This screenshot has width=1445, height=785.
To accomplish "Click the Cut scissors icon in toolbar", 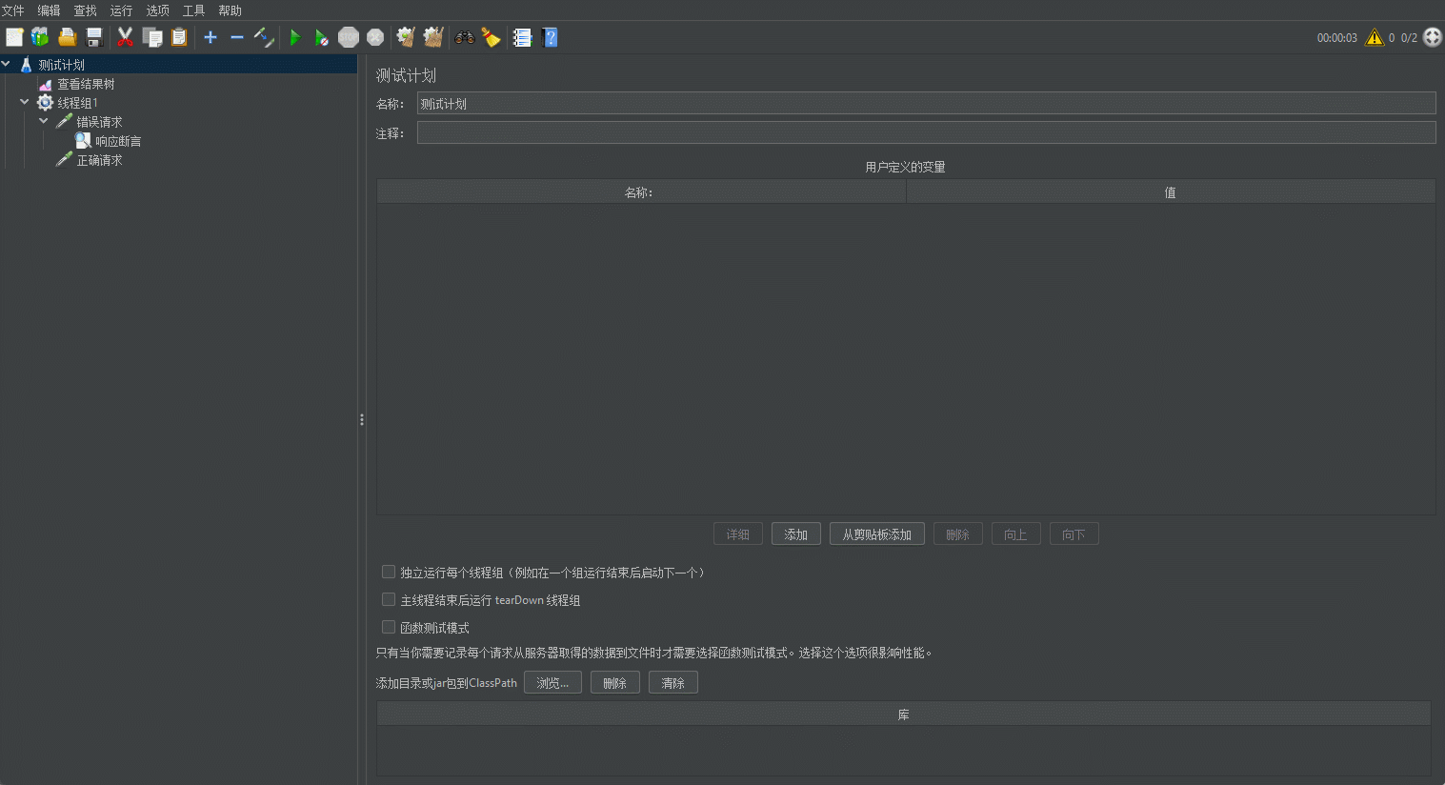I will tap(125, 37).
